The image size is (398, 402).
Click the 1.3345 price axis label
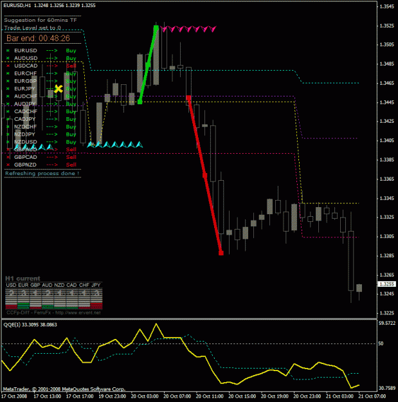386,199
